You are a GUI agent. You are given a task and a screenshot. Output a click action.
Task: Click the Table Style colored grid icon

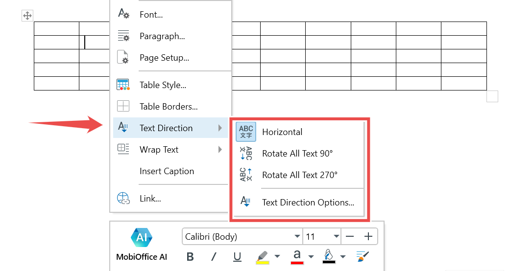click(123, 85)
